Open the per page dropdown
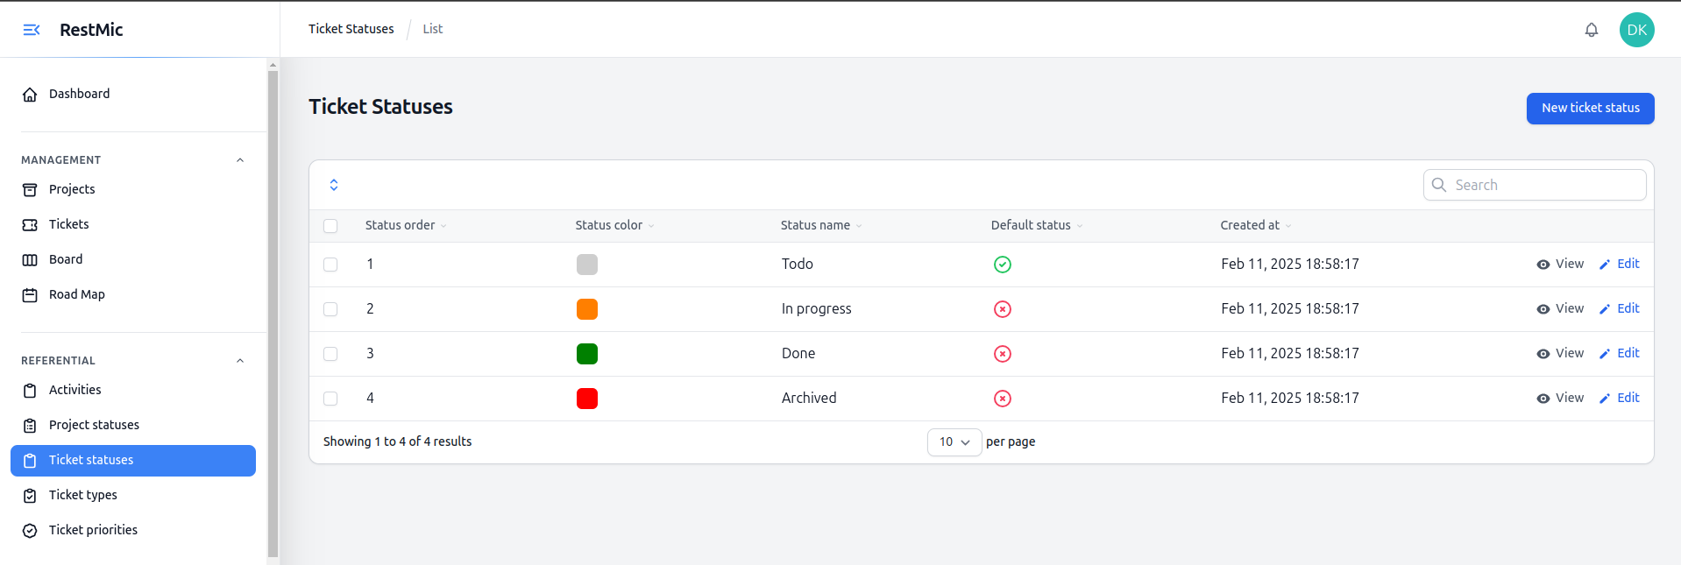This screenshot has width=1681, height=565. [954, 442]
